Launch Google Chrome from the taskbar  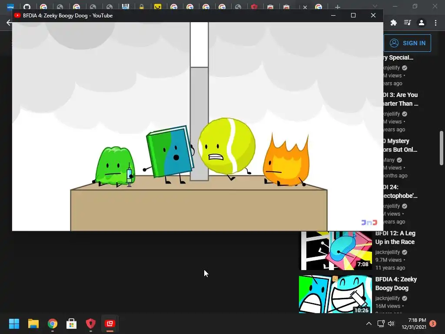53,324
